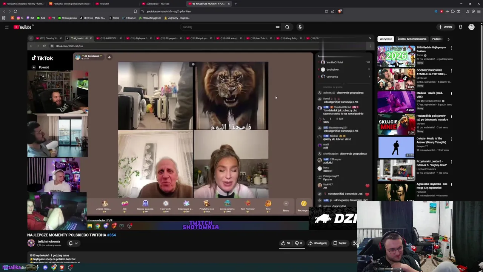The image size is (483, 272).
Task: Click the YouTube search magnifier button
Action: [287, 27]
